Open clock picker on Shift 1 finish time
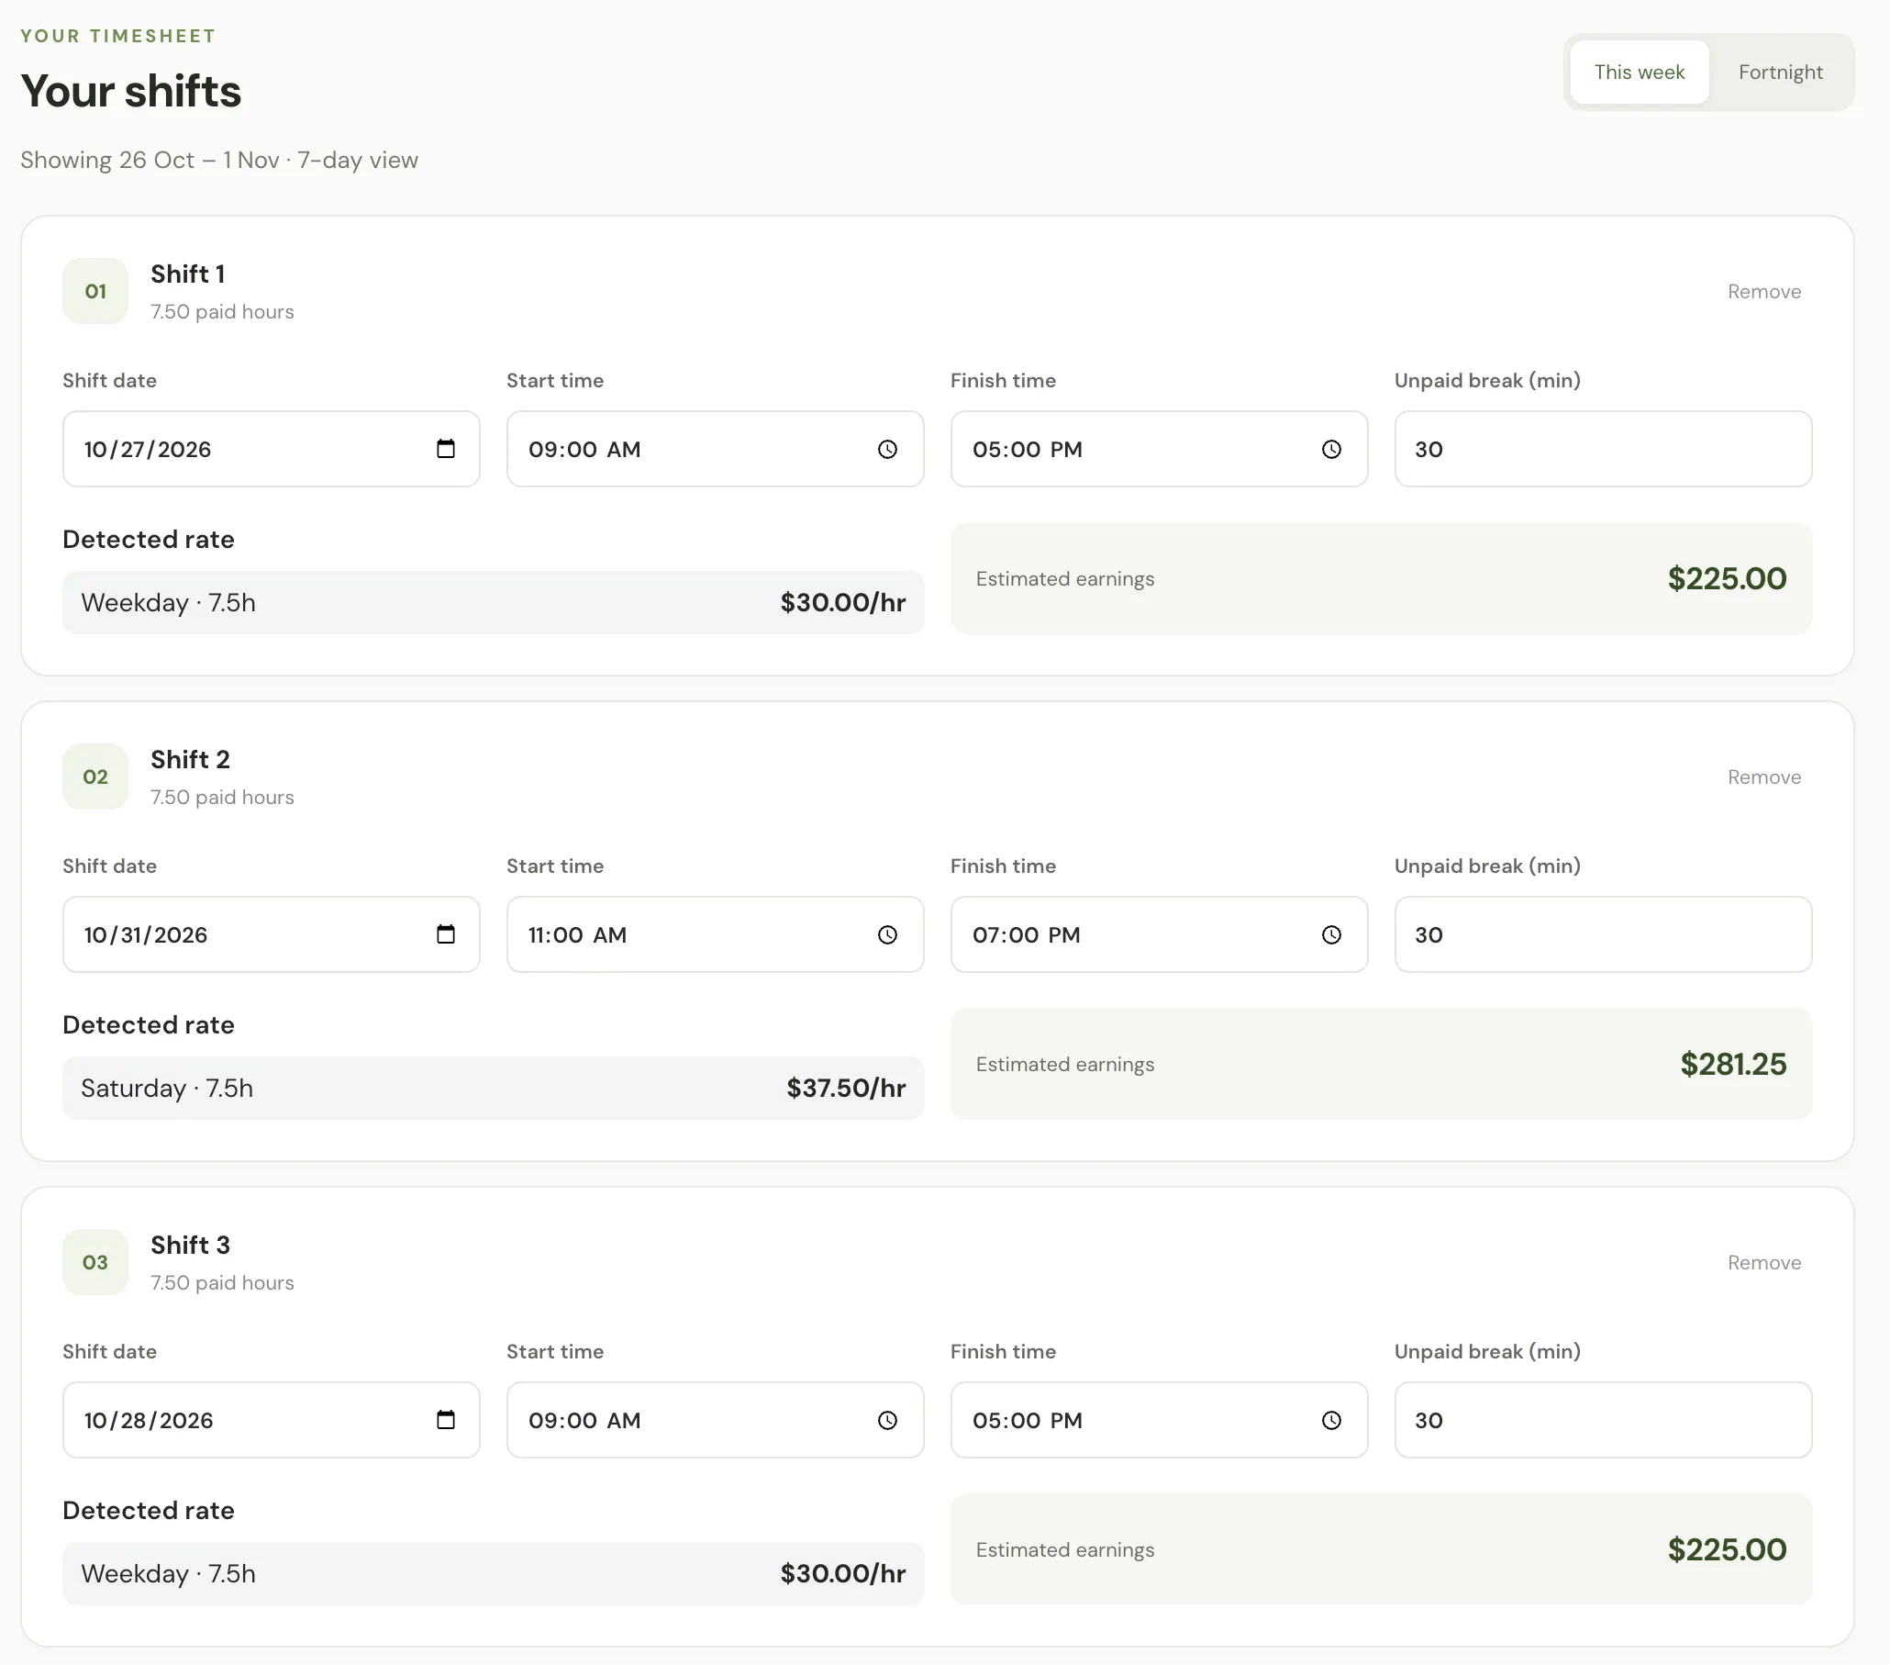The width and height of the screenshot is (1890, 1665). 1331,449
